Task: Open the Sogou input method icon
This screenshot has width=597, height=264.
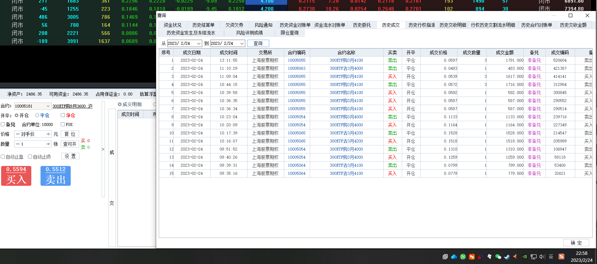Action: click(x=561, y=257)
